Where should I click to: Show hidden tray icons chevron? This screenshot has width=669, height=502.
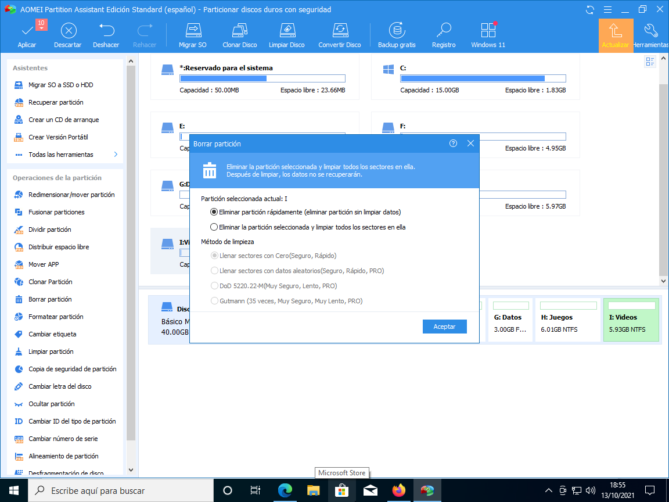click(549, 490)
